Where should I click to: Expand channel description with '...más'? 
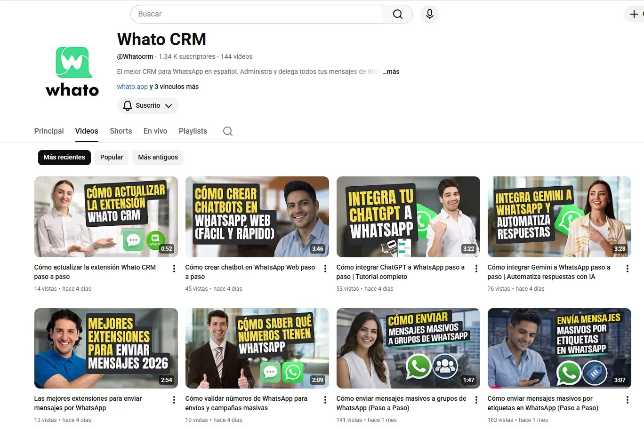pos(391,72)
